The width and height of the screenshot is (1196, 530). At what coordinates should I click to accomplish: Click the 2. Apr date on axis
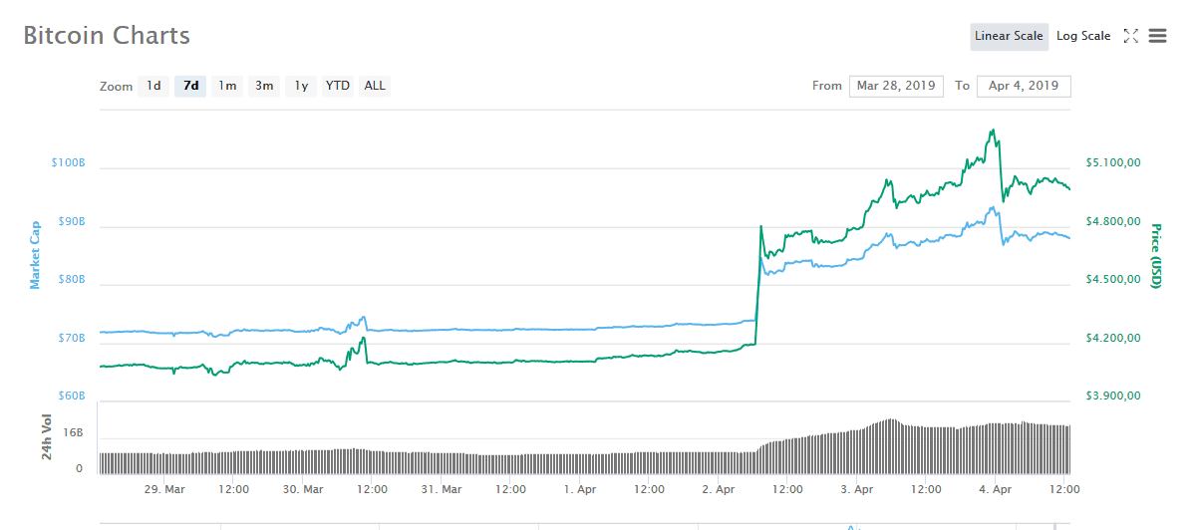pyautogui.click(x=719, y=489)
